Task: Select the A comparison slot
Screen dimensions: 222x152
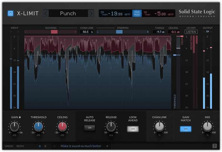Action: (x=40, y=146)
